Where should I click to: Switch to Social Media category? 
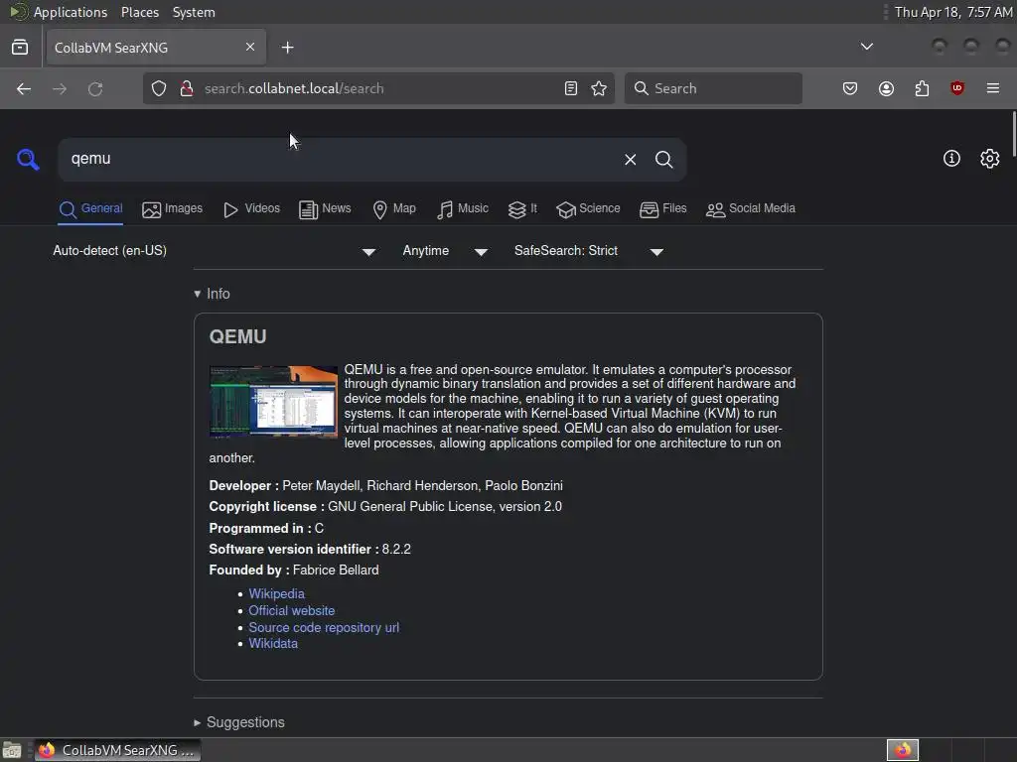[x=751, y=208]
